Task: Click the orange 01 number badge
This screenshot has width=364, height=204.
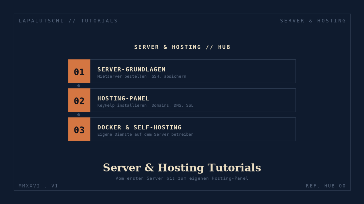Action: click(79, 71)
